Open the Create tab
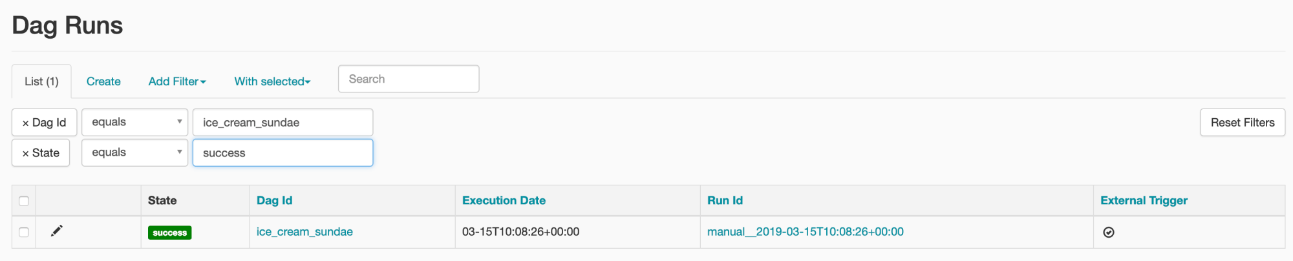Image resolution: width=1293 pixels, height=261 pixels. [103, 81]
